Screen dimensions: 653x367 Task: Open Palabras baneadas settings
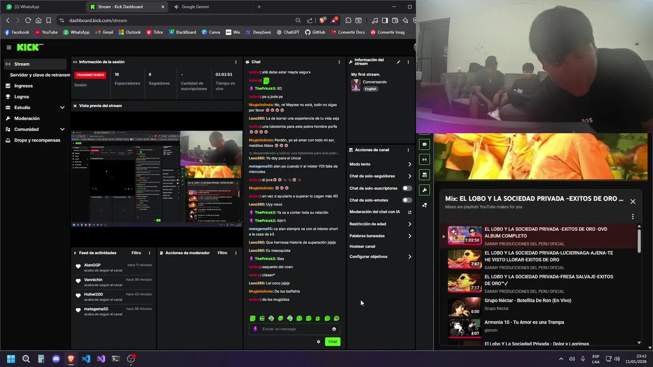tap(381, 236)
